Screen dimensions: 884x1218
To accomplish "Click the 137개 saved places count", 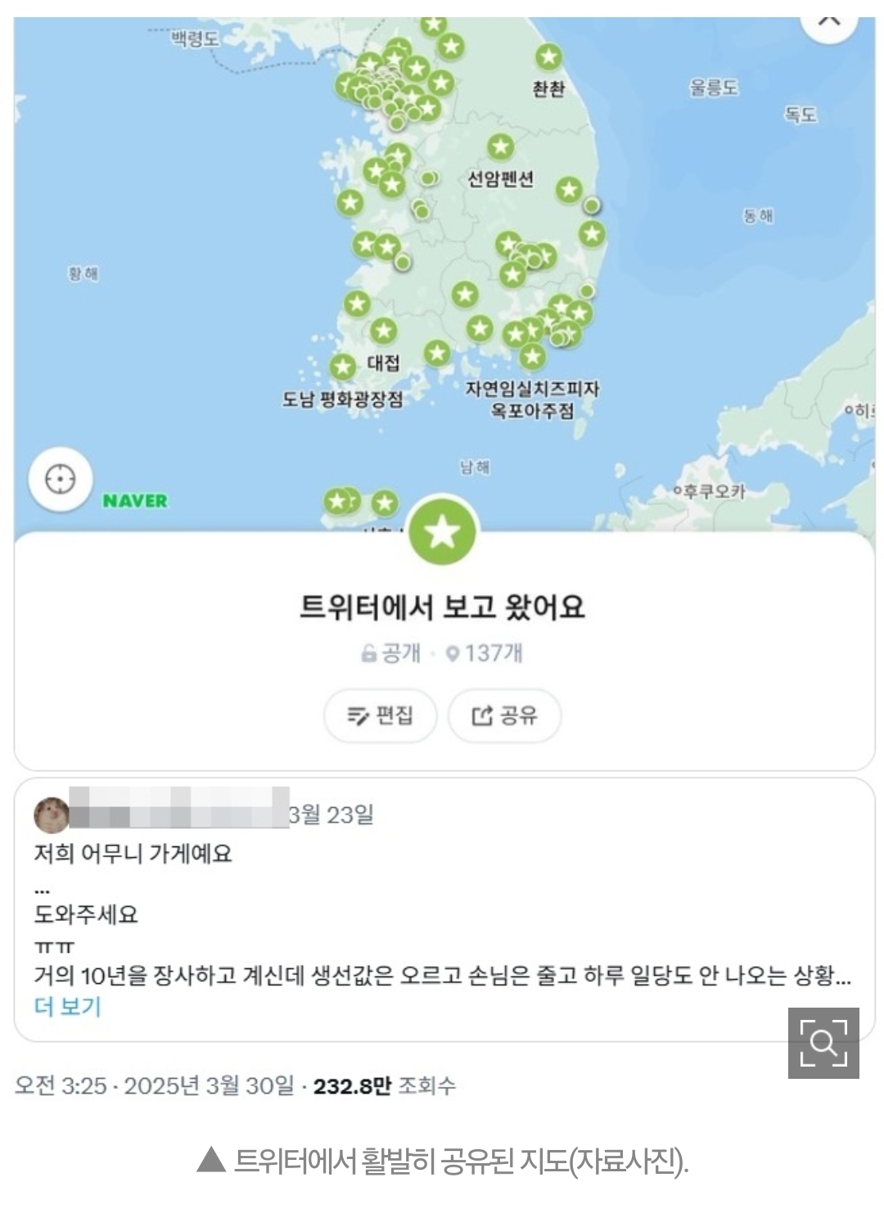I will click(485, 653).
